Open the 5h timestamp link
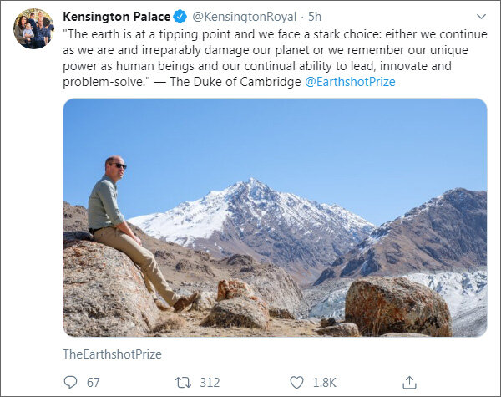 coord(316,17)
